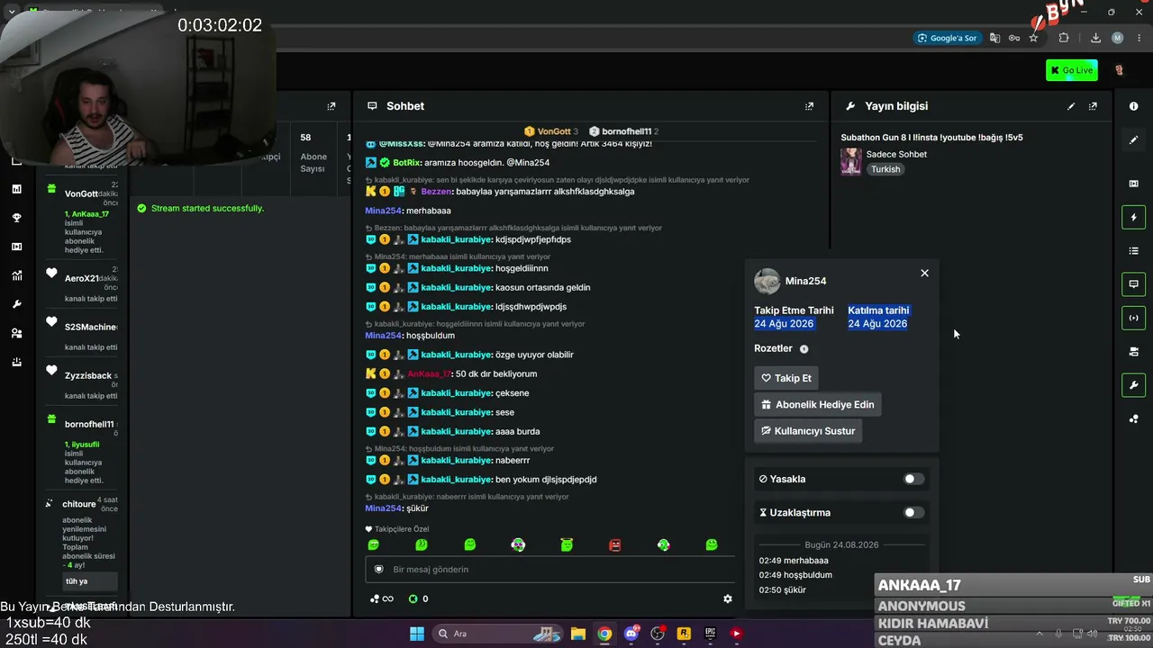This screenshot has width=1153, height=648.
Task: Select the red angry emote
Action: (615, 544)
